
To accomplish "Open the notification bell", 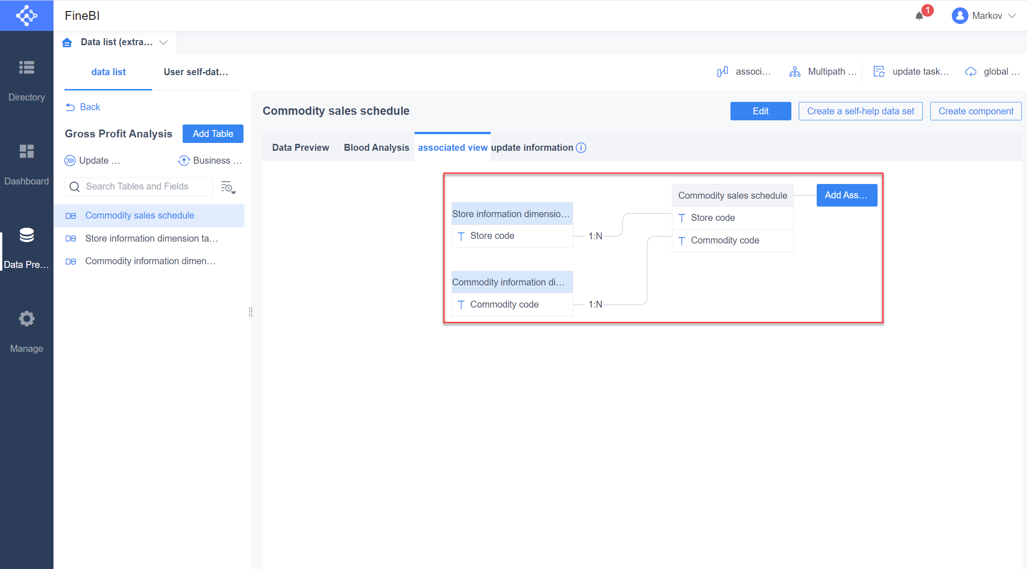I will click(x=919, y=16).
